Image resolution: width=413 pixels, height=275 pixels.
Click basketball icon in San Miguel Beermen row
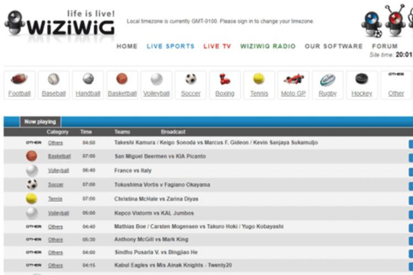pos(31,156)
